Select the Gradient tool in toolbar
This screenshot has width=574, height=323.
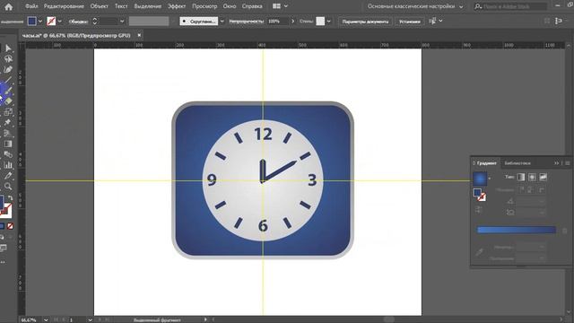8,144
